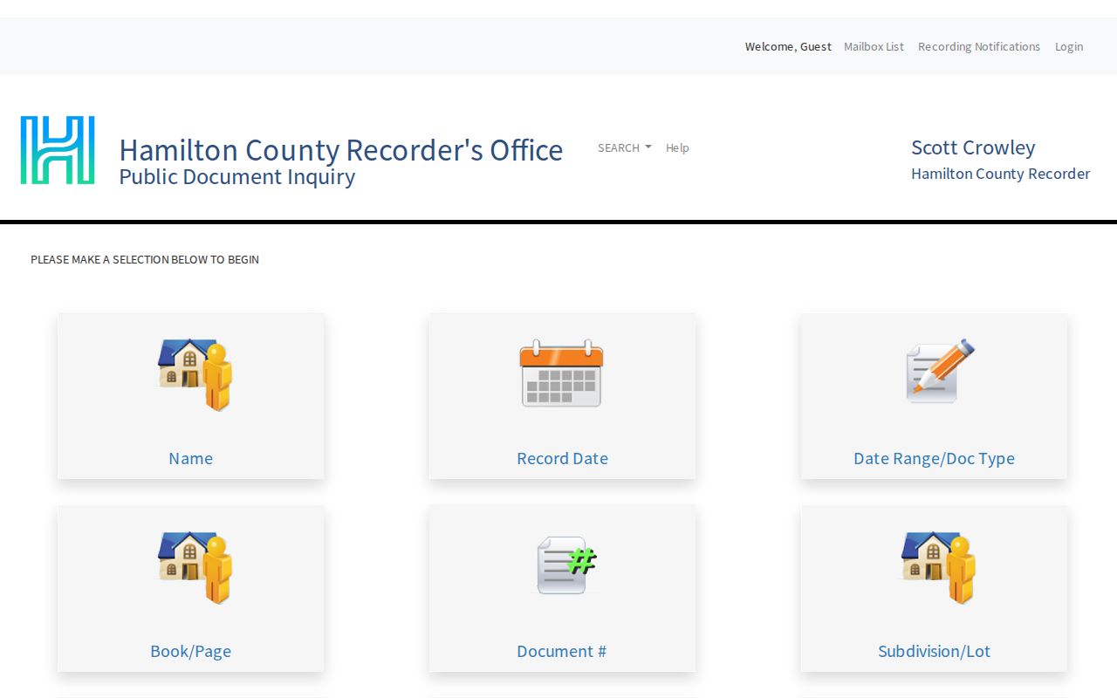Click the Scott Crowley name text
The width and height of the screenshot is (1117, 698).
tap(973, 147)
